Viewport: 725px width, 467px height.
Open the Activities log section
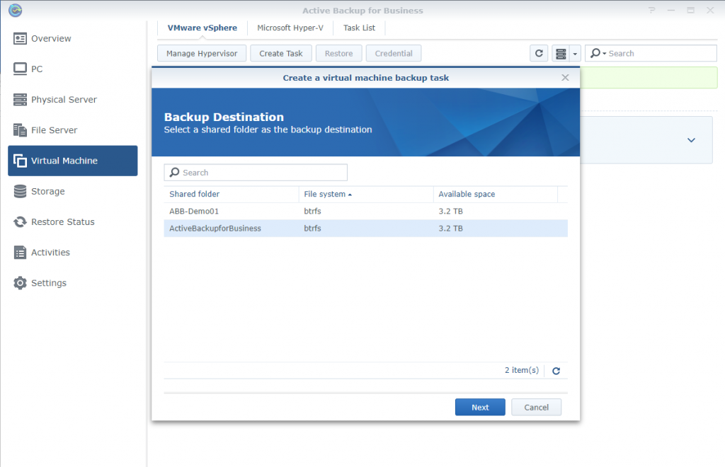(x=50, y=253)
